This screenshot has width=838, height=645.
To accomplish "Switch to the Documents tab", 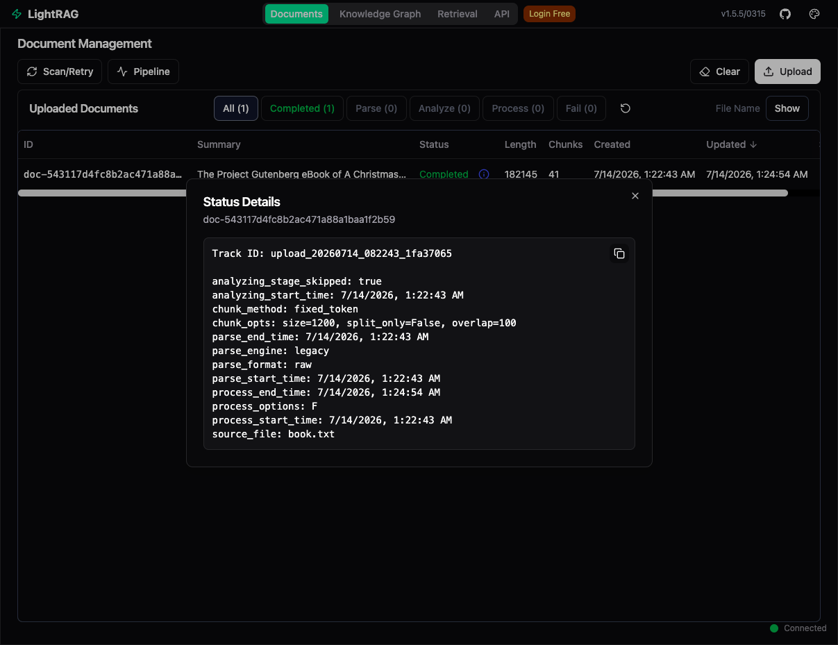I will pos(296,14).
